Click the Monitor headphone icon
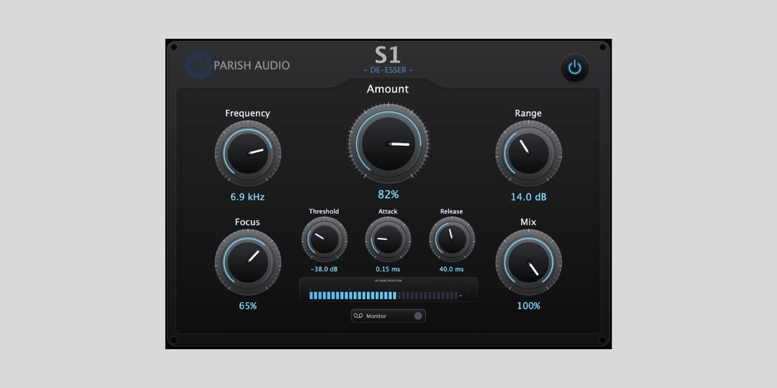This screenshot has height=388, width=777. coord(358,316)
